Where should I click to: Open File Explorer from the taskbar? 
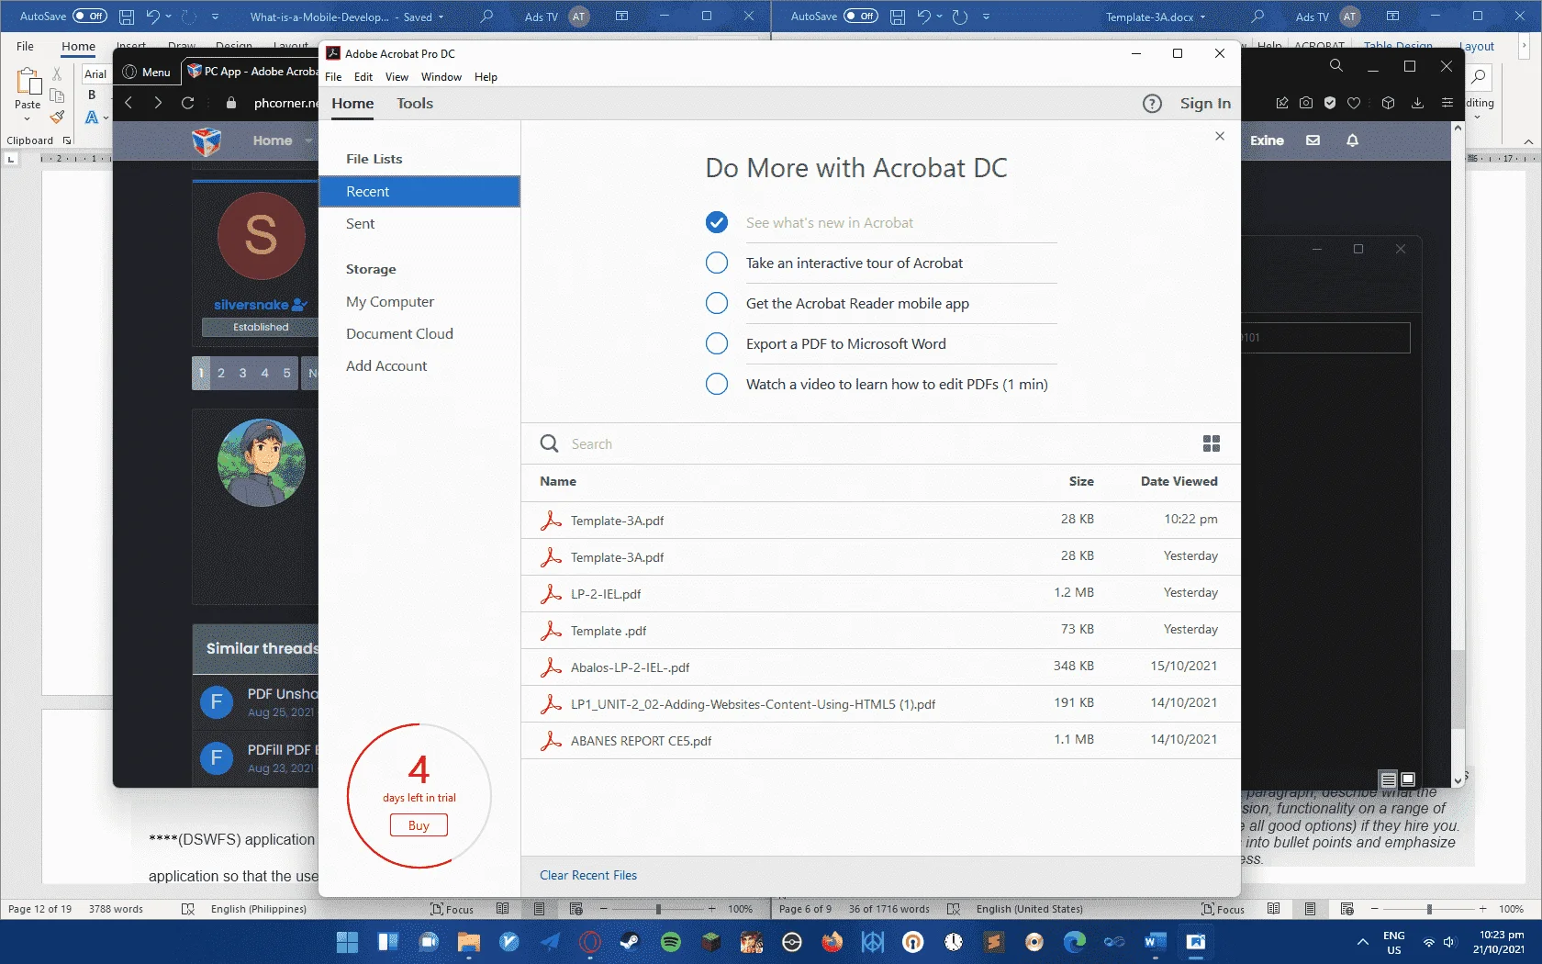click(469, 942)
